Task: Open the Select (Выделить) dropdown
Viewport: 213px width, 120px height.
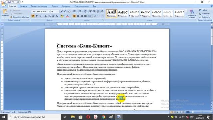Action: point(205,17)
